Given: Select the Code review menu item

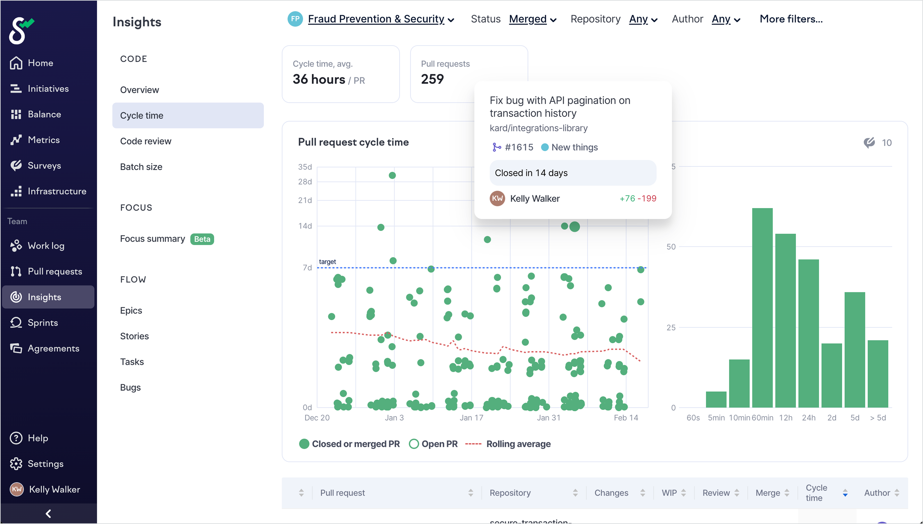Looking at the screenshot, I should 146,141.
